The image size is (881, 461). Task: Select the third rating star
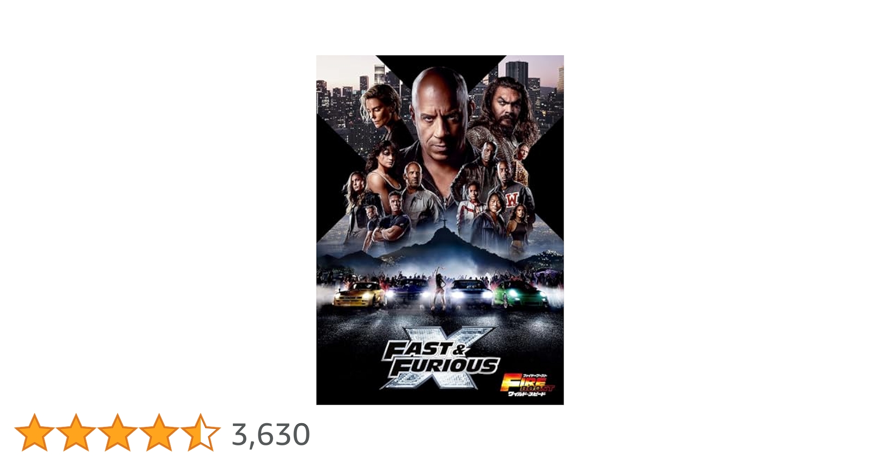click(x=118, y=432)
